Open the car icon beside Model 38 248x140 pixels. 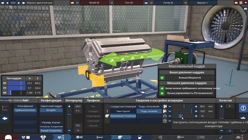pyautogui.click(x=72, y=3)
